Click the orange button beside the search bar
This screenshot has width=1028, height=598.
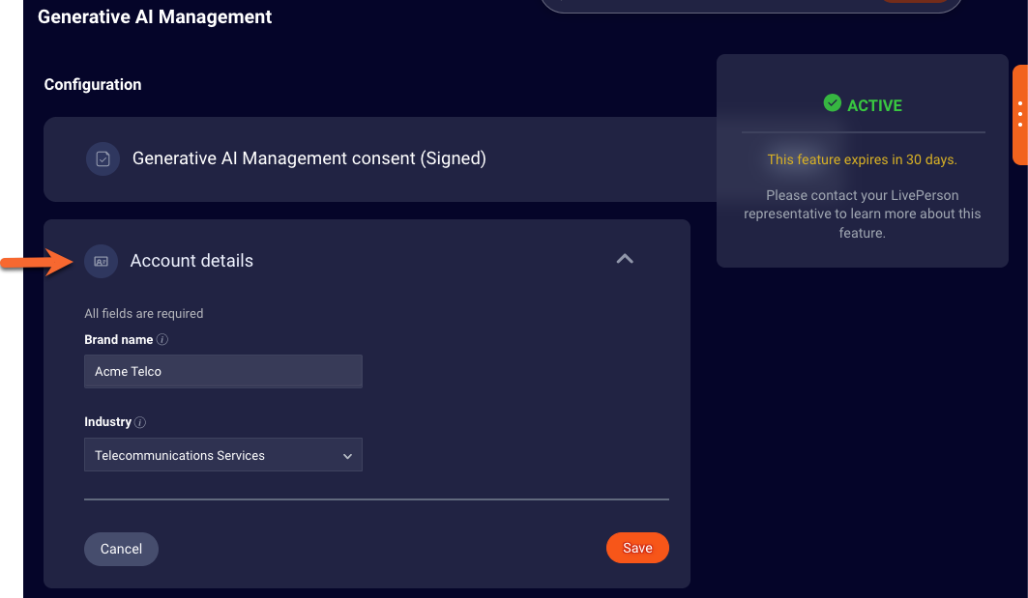click(915, 2)
